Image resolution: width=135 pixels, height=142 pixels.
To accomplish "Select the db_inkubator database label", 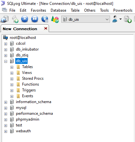I will click(x=27, y=49).
